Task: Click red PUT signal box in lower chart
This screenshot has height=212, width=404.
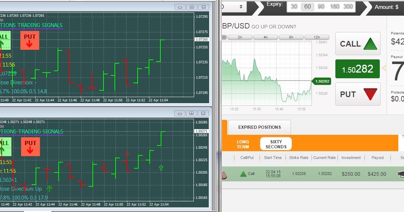Action: point(30,147)
